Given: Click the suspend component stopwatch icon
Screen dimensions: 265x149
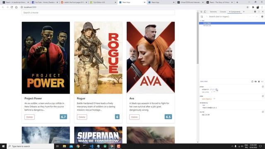Looking at the screenshot, I should point(252,82).
